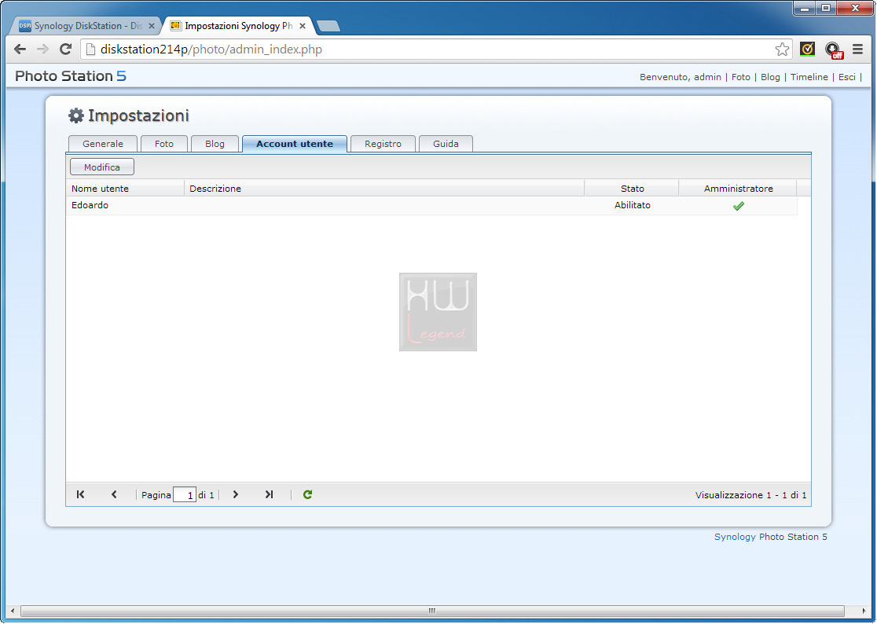This screenshot has width=877, height=624.
Task: Select the Impostazioni Synology browser tab
Action: (237, 26)
